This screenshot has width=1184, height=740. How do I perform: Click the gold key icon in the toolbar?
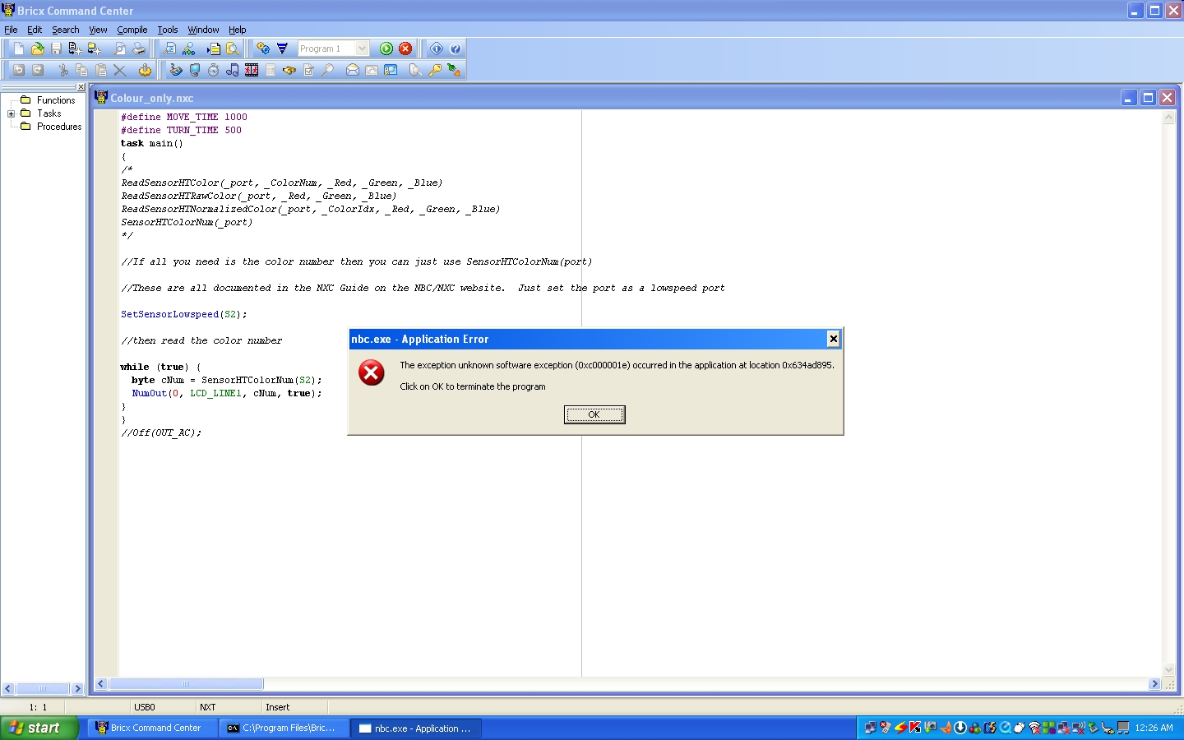coord(435,71)
